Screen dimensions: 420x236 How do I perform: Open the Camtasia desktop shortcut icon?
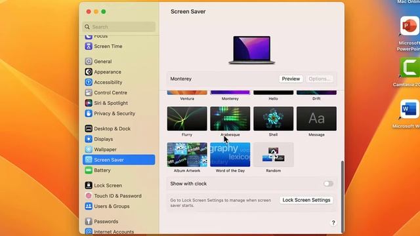pos(410,68)
